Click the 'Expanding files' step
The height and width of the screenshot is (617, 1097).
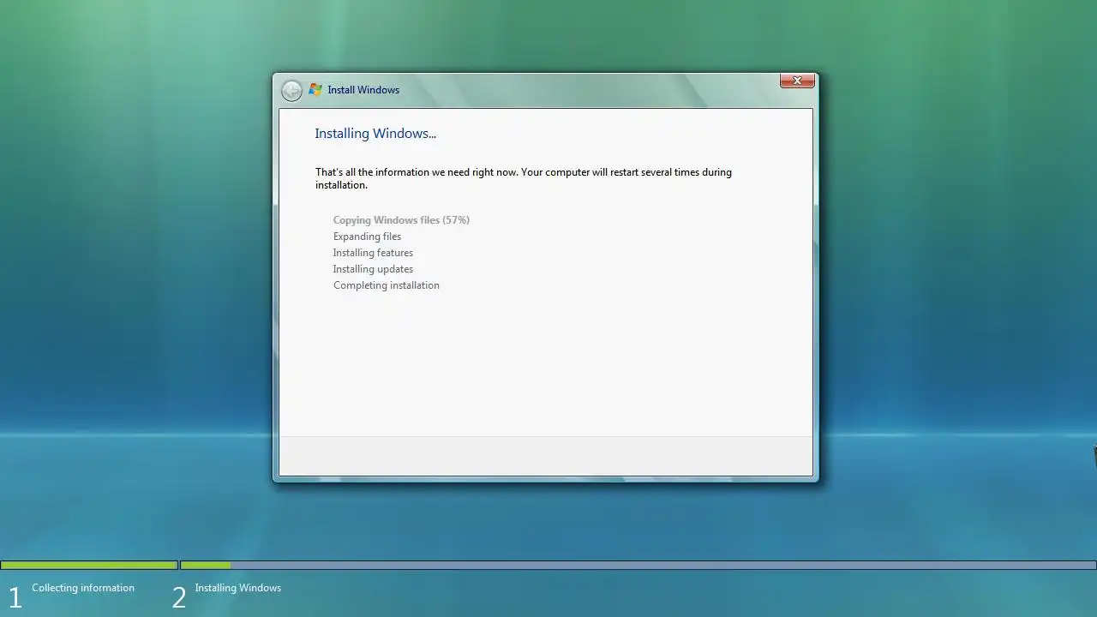[x=367, y=237]
